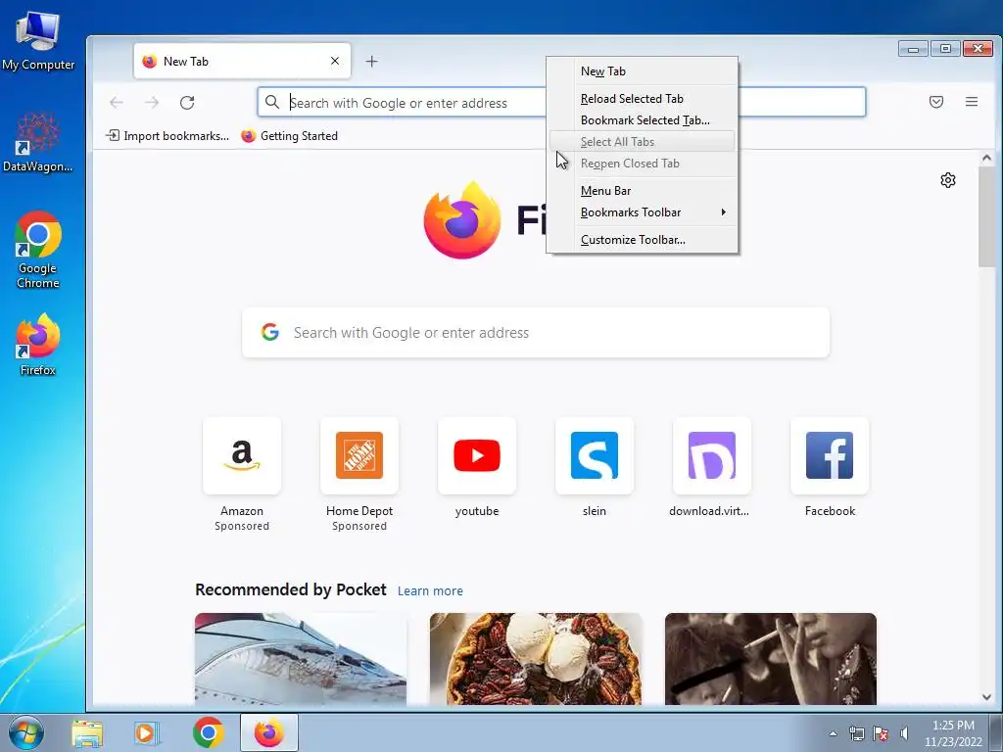Click the forward navigation arrow
This screenshot has width=1003, height=752.
click(152, 102)
